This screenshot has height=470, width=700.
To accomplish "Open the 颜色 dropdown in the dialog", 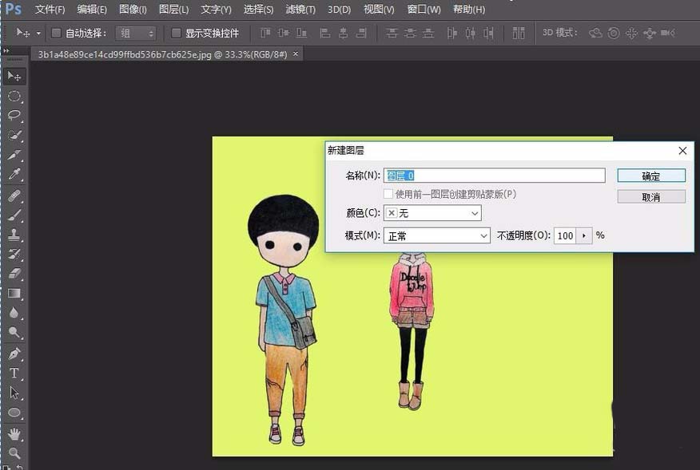I will [x=432, y=213].
